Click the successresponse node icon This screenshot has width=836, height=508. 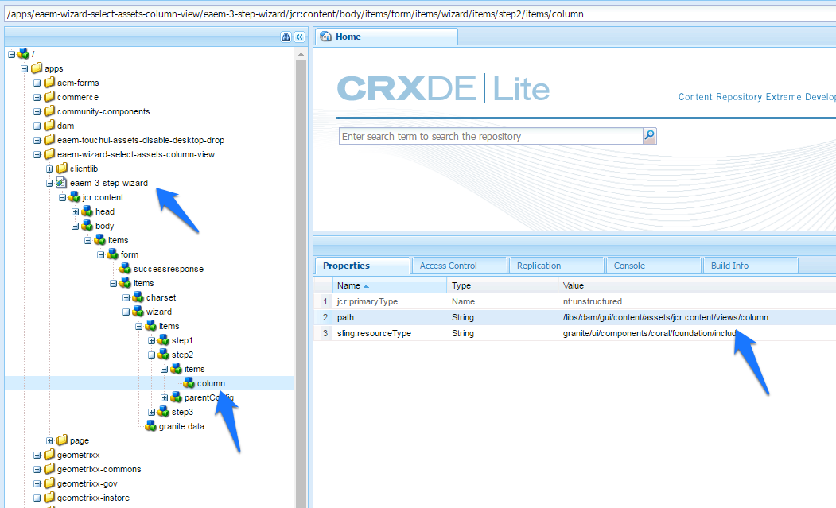126,269
